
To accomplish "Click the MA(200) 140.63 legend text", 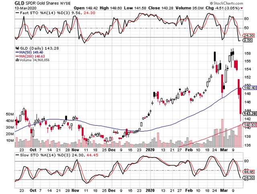I will point(32,56).
